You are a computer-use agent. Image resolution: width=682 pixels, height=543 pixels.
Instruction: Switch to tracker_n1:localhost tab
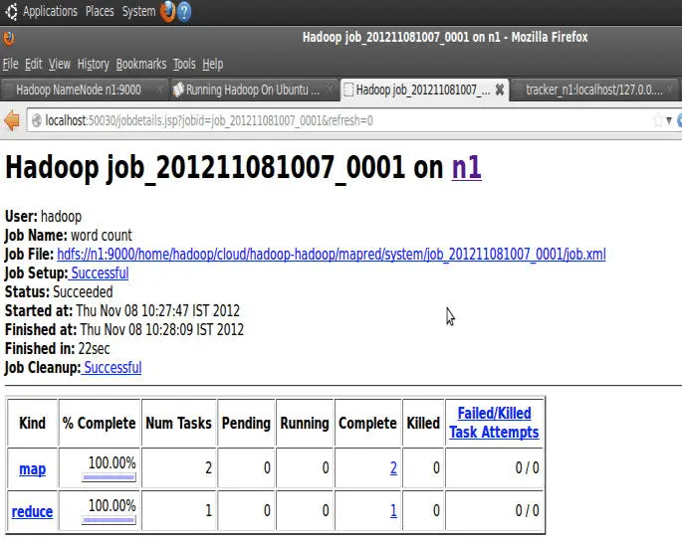(x=594, y=90)
